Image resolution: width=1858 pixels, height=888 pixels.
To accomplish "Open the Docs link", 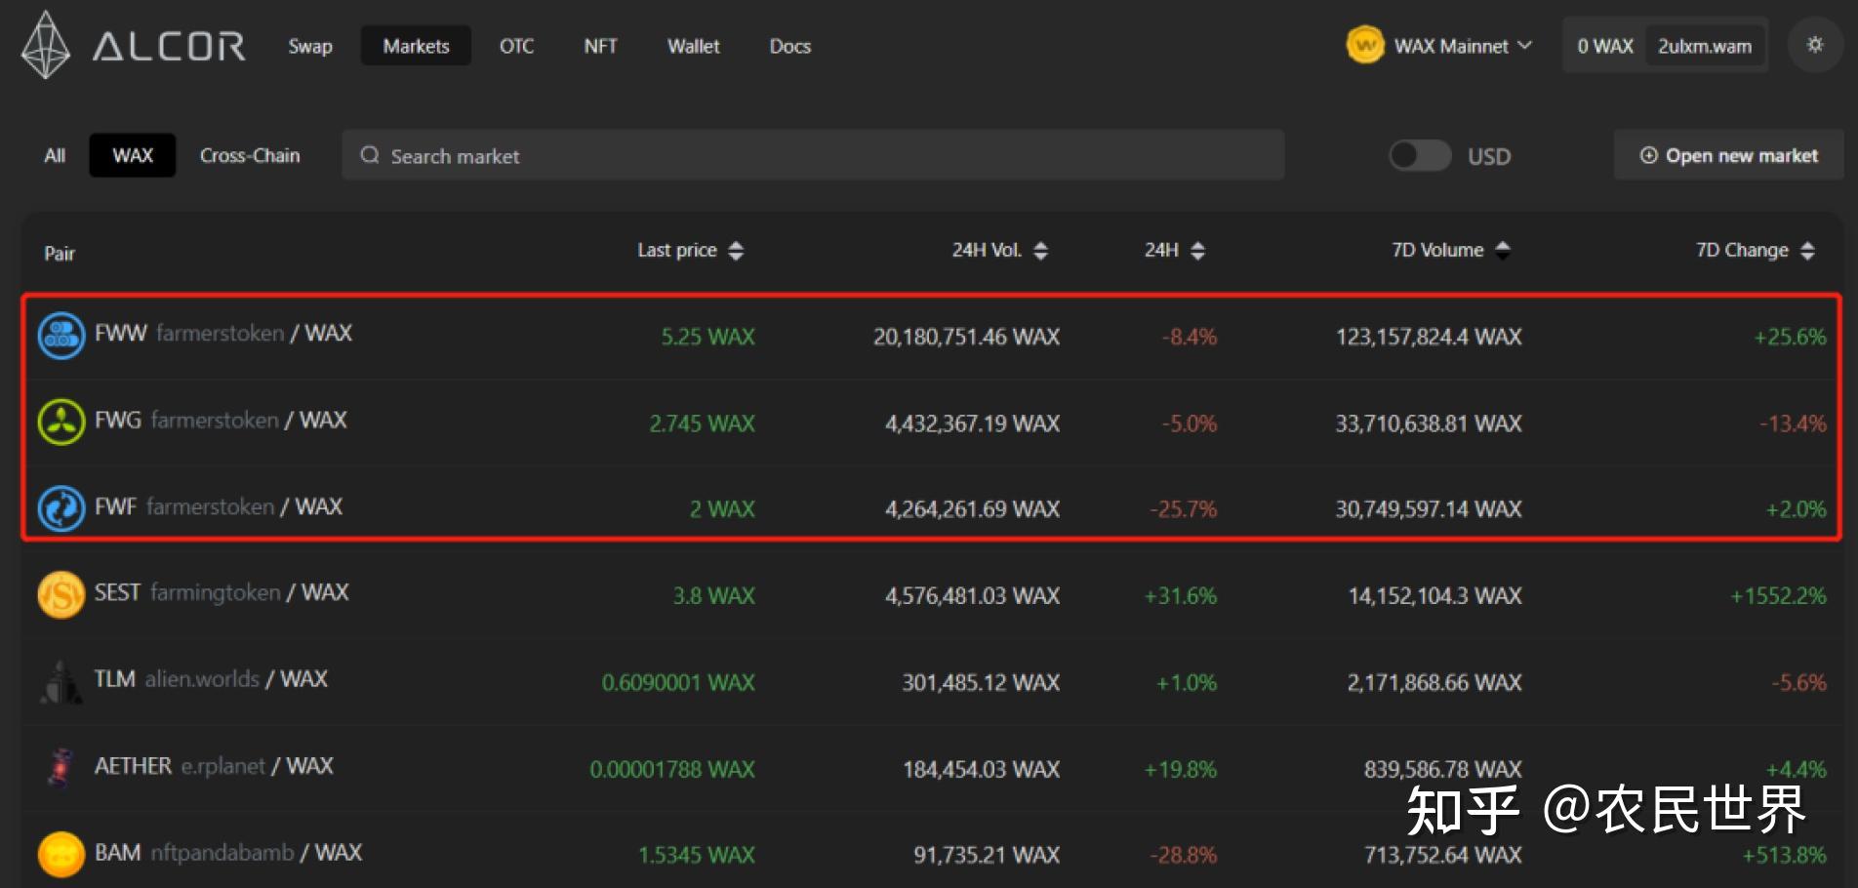I will 789,46.
